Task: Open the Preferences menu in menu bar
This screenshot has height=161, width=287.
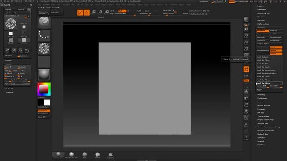Action: tap(131, 5)
